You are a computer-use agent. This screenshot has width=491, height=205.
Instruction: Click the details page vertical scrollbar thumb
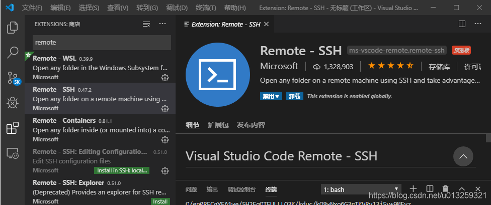tap(488, 137)
